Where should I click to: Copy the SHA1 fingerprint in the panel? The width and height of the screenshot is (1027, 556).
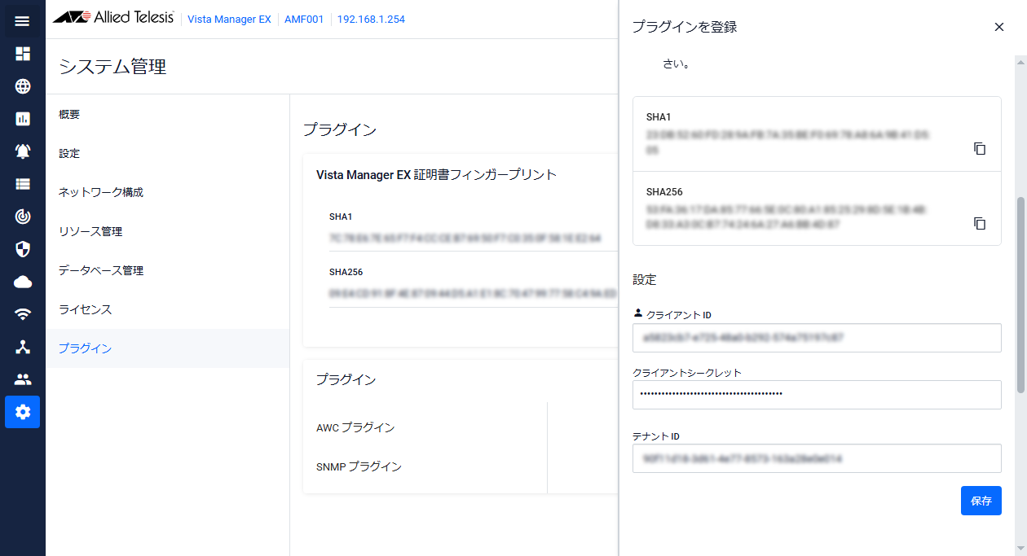(980, 149)
